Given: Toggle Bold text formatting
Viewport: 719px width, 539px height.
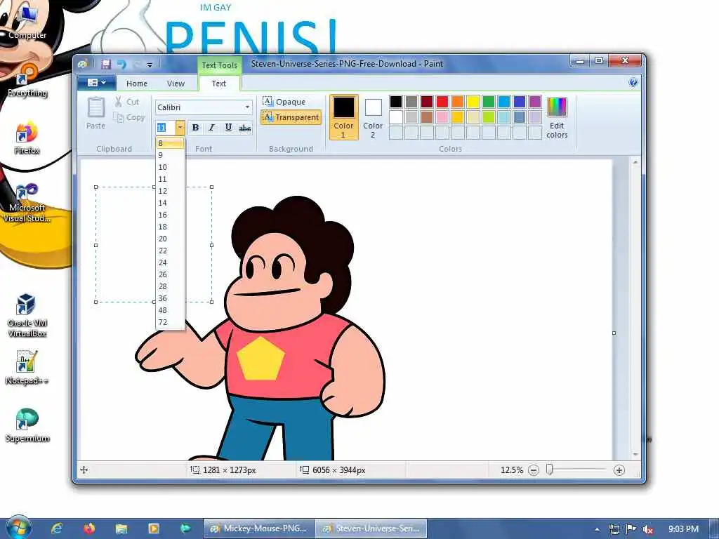Looking at the screenshot, I should click(195, 128).
